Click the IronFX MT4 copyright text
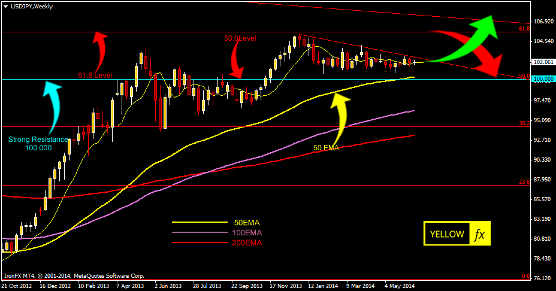This screenshot has width=556, height=291. tap(74, 276)
